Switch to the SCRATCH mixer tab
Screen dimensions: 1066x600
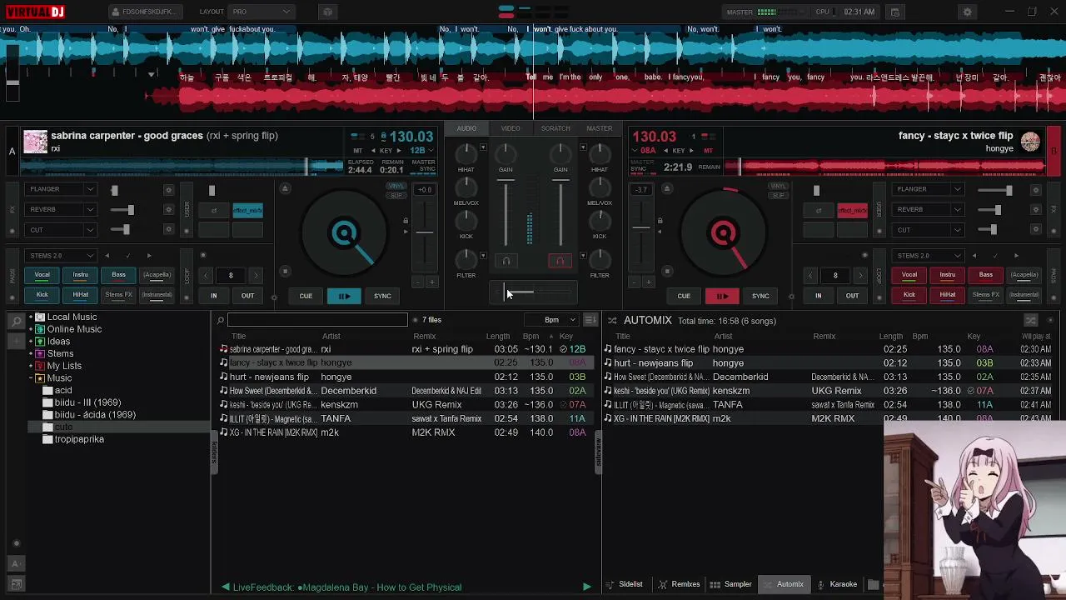coord(555,128)
